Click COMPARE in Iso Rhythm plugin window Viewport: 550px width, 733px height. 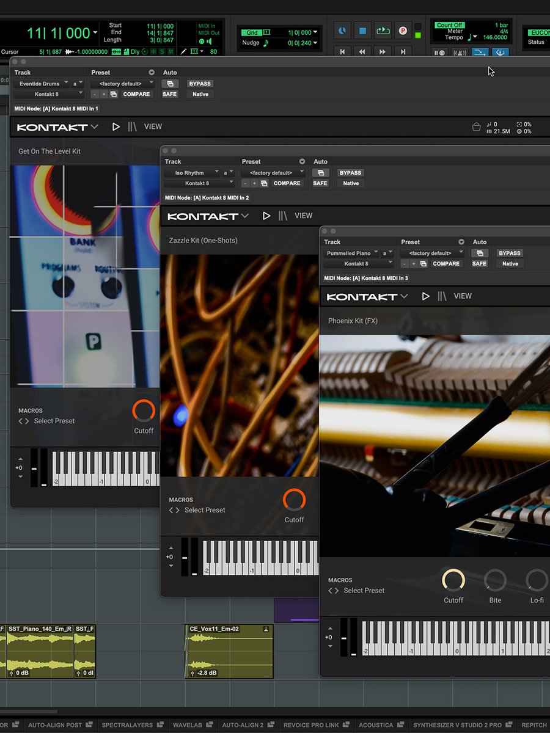(287, 183)
